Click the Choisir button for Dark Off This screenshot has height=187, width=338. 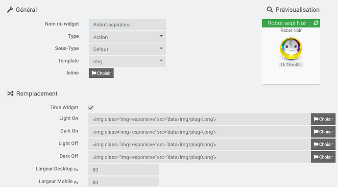coord(323,157)
